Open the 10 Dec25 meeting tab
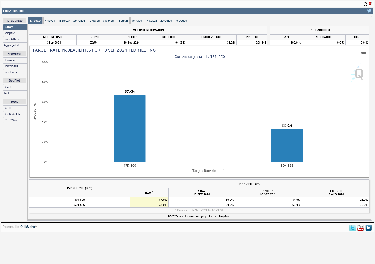 click(181, 21)
